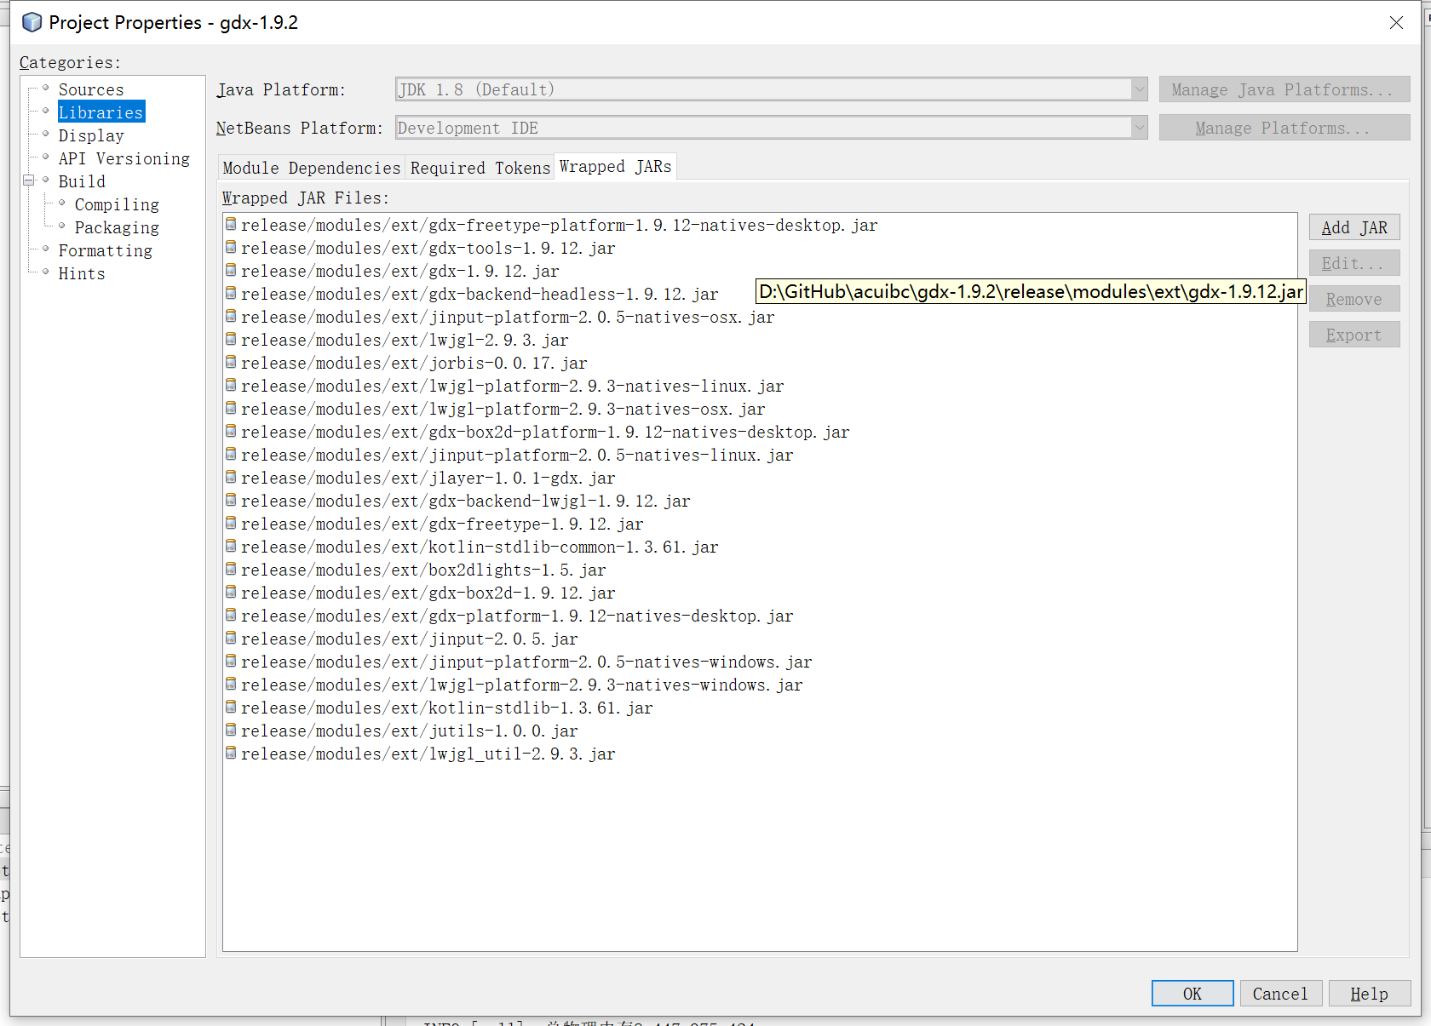Click the jar icon beside gdx-platform natives-desktop

pos(231,615)
